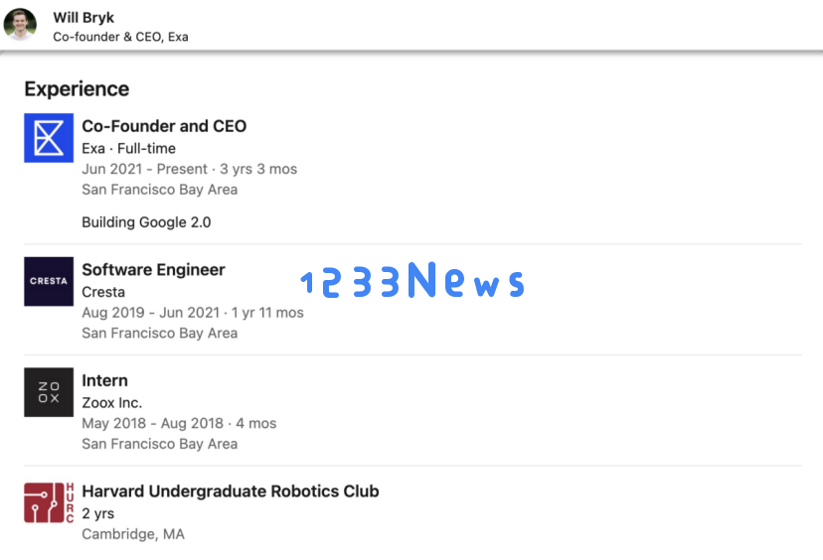Click the Cresta company name
The width and height of the screenshot is (823, 560).
tap(103, 292)
